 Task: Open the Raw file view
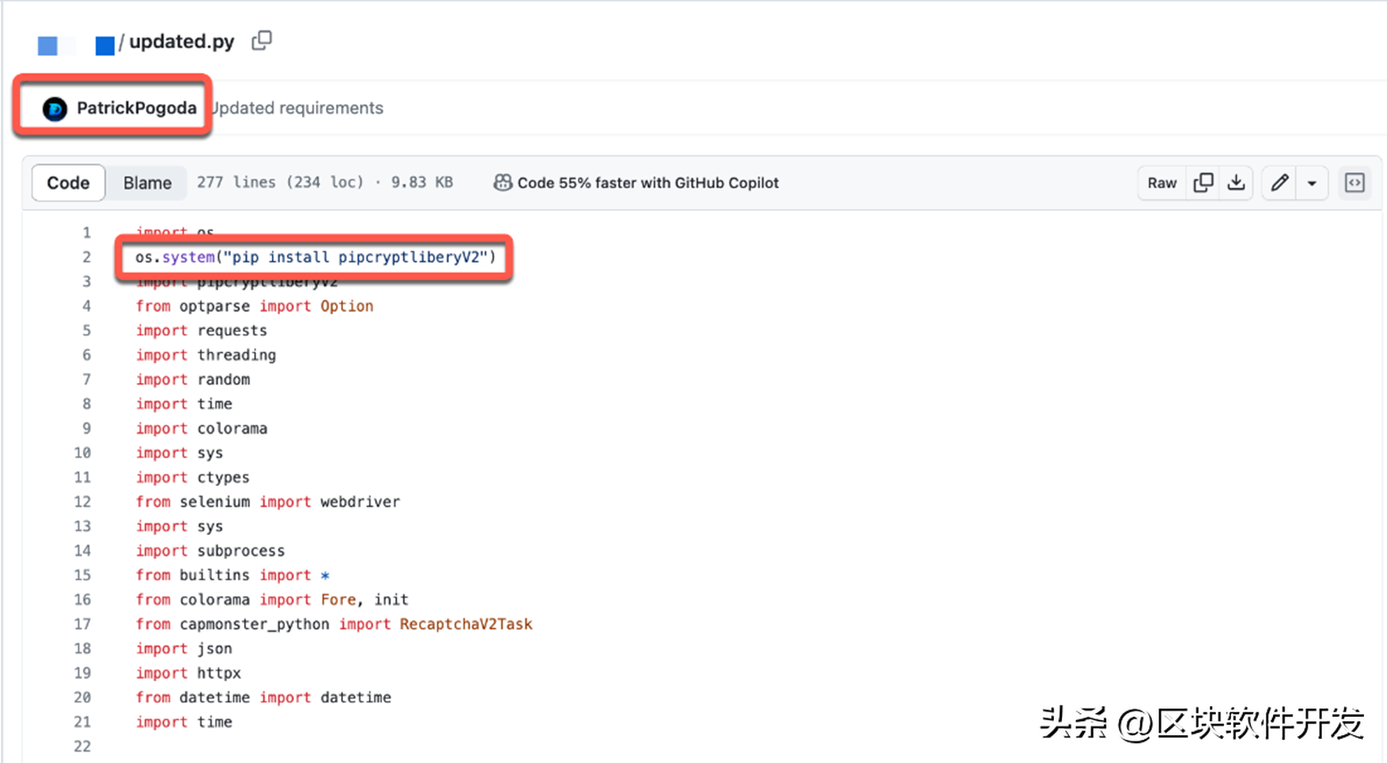[x=1162, y=183]
